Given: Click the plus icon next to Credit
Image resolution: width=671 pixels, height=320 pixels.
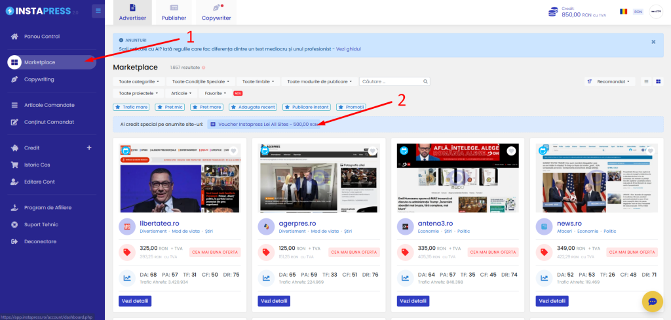Looking at the screenshot, I should (89, 148).
